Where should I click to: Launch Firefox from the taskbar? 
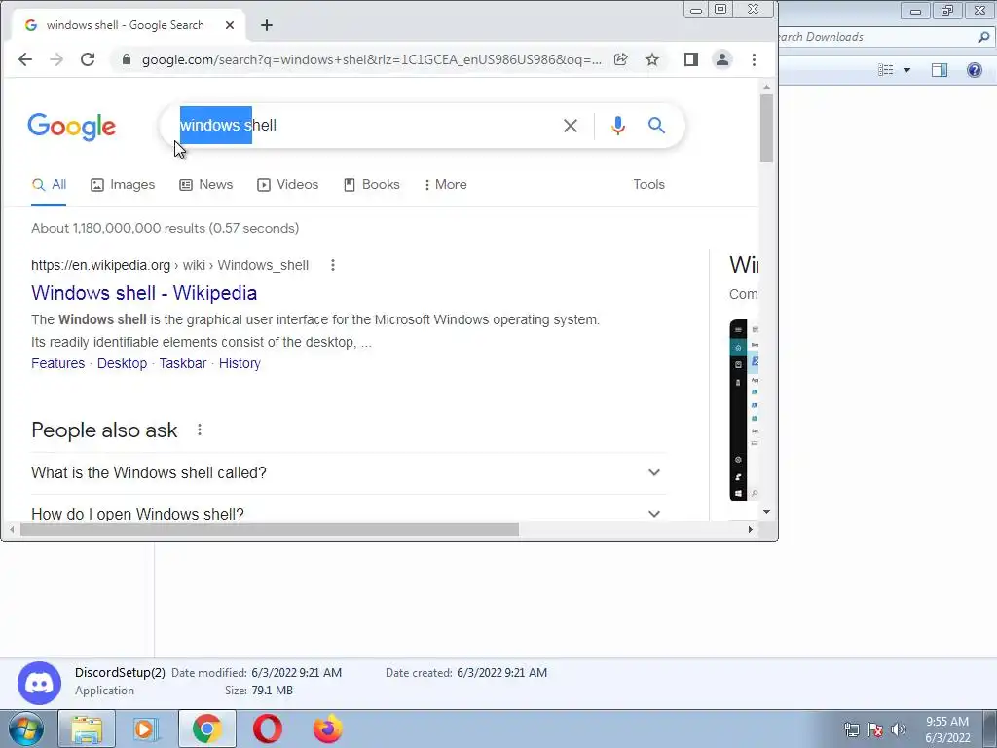click(x=327, y=729)
